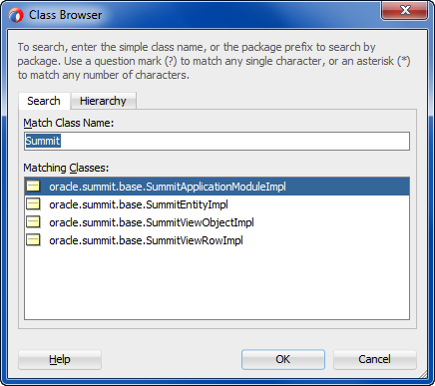This screenshot has width=435, height=386.
Task: Click the Class Browser title bar logo
Action: click(16, 15)
